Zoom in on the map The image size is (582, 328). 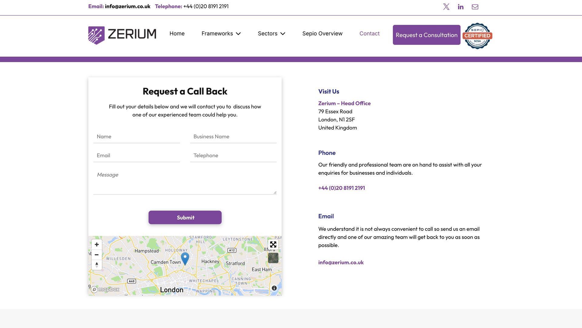(97, 244)
